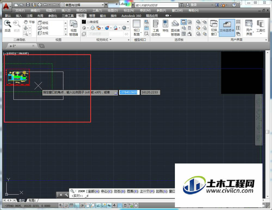
Task: Choose the 全部(A) zoom option
Action: (94, 191)
